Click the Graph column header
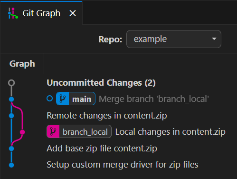237x179 pixels. [22, 64]
